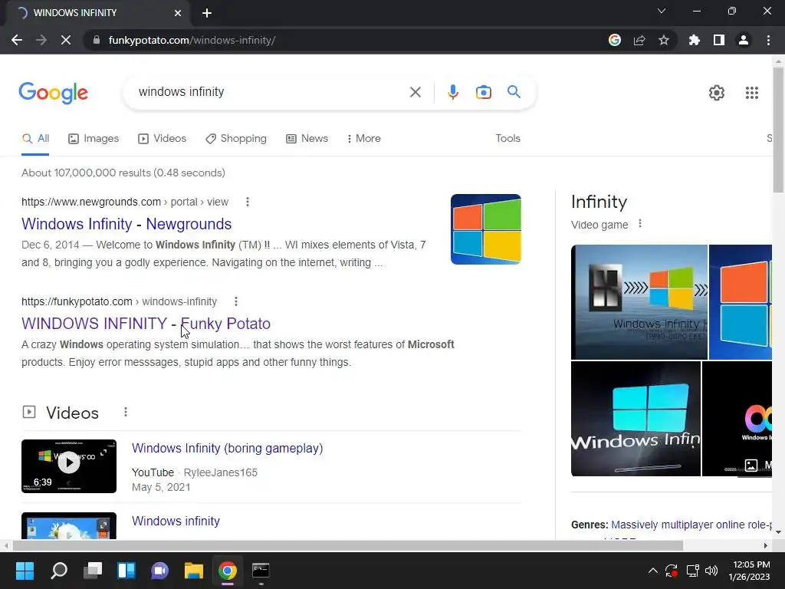Image resolution: width=785 pixels, height=589 pixels.
Task: Open WINDOWS INFINITY - Funky Potato link
Action: [146, 324]
